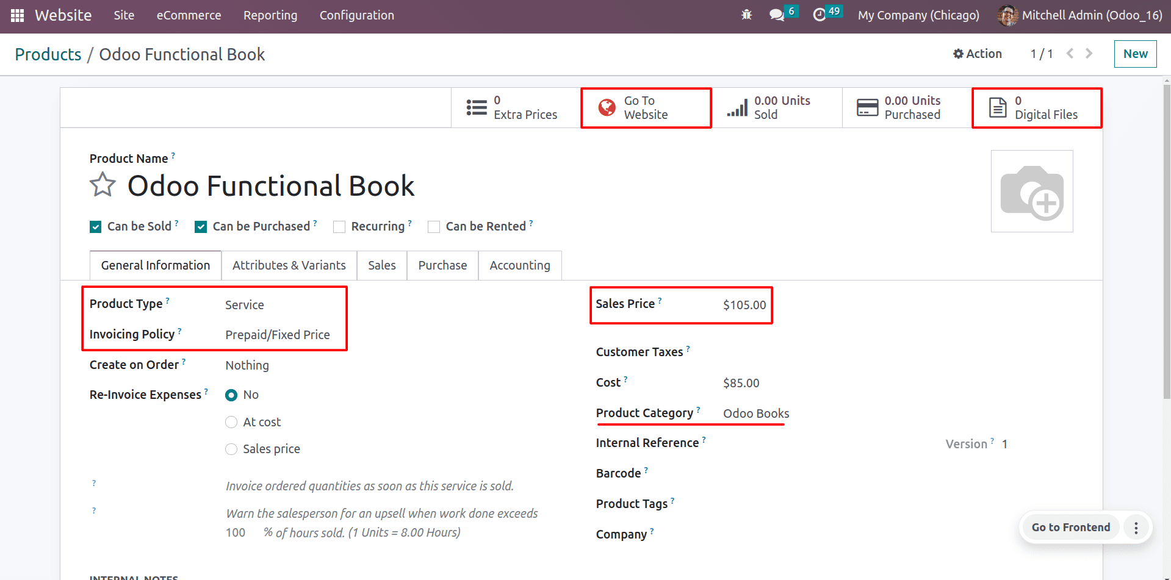Viewport: 1171px width, 580px height.
Task: Open the three-dot menu beside Go to Frontend
Action: point(1136,528)
